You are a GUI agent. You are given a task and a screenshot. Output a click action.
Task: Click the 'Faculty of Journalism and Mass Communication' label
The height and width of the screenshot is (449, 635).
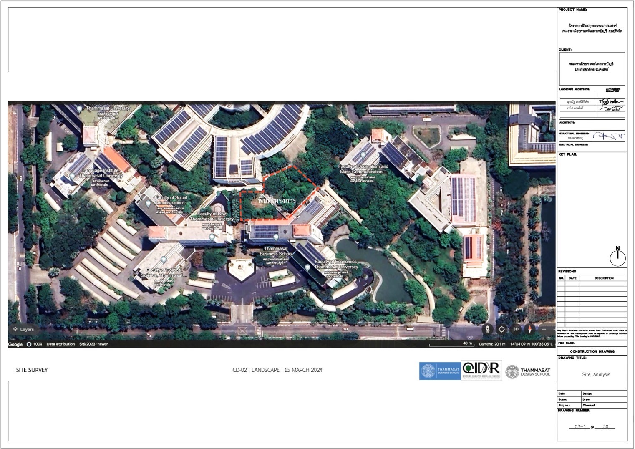(363, 169)
